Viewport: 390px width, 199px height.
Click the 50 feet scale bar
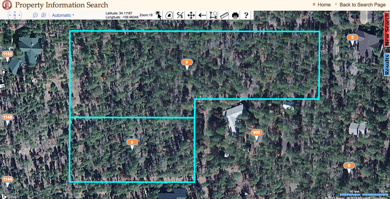click(350, 193)
